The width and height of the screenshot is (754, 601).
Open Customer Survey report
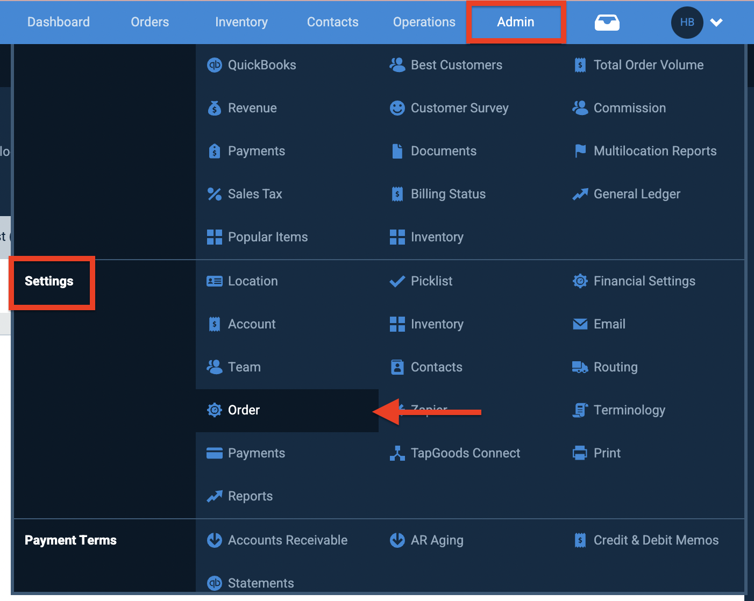click(x=460, y=108)
